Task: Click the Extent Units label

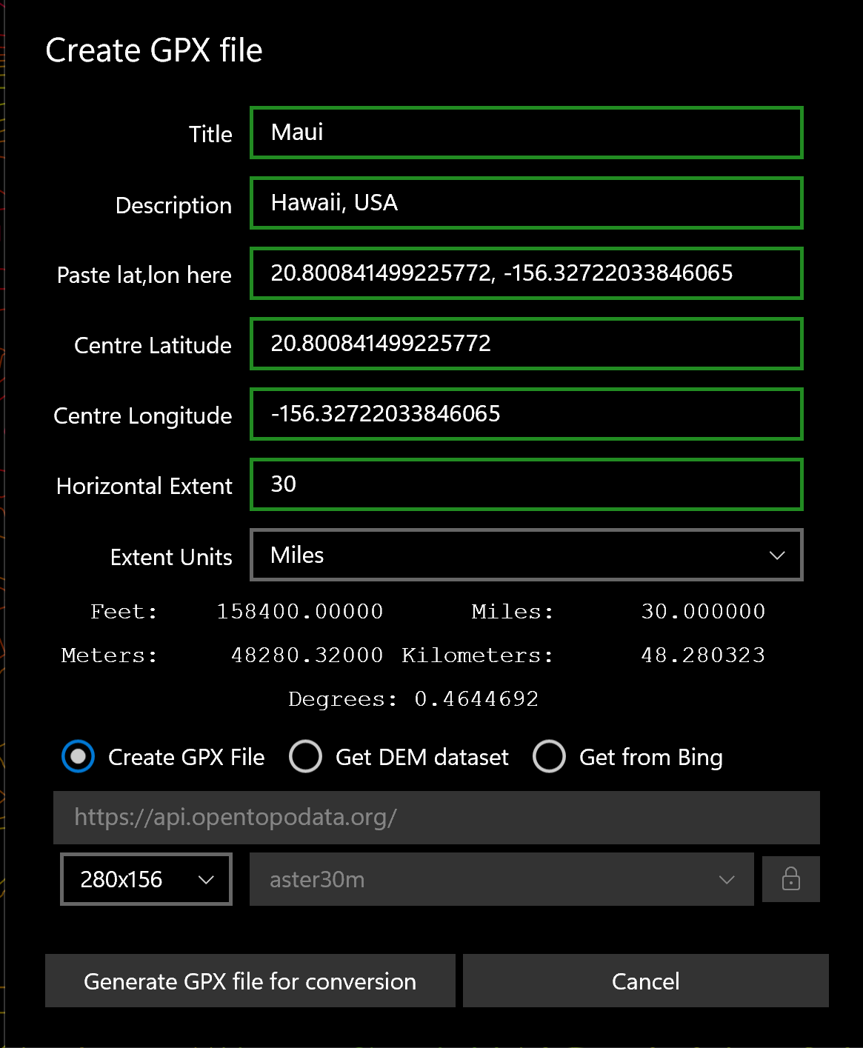Action: click(171, 557)
